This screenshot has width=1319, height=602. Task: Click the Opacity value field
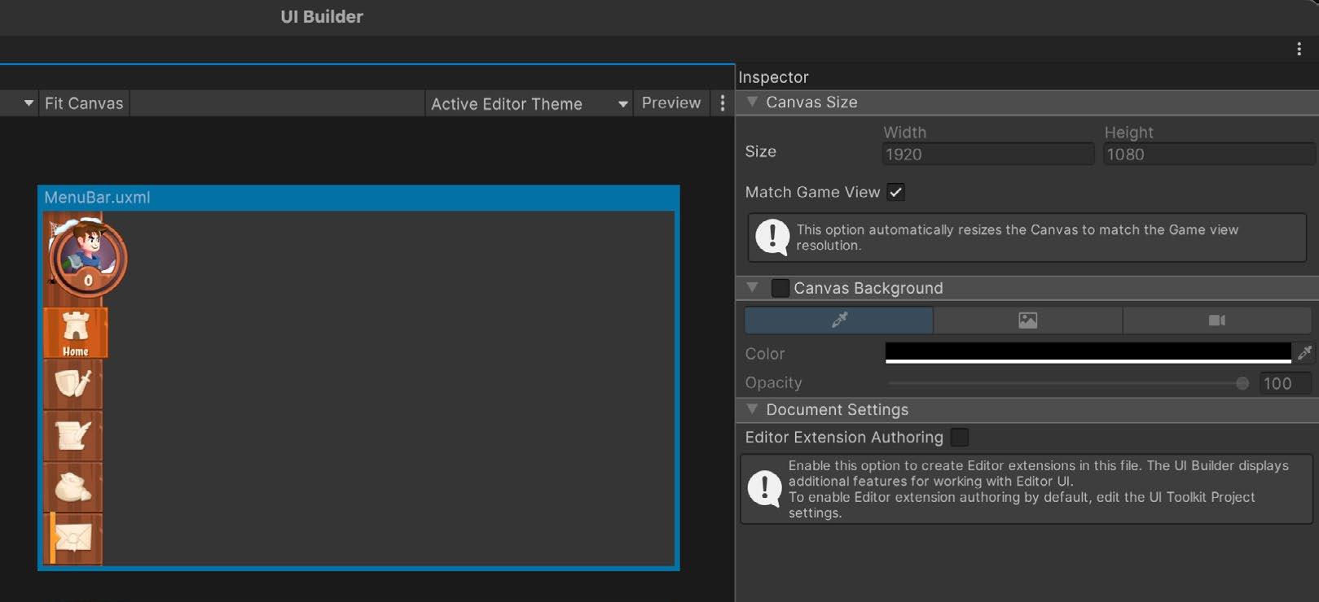(x=1286, y=383)
